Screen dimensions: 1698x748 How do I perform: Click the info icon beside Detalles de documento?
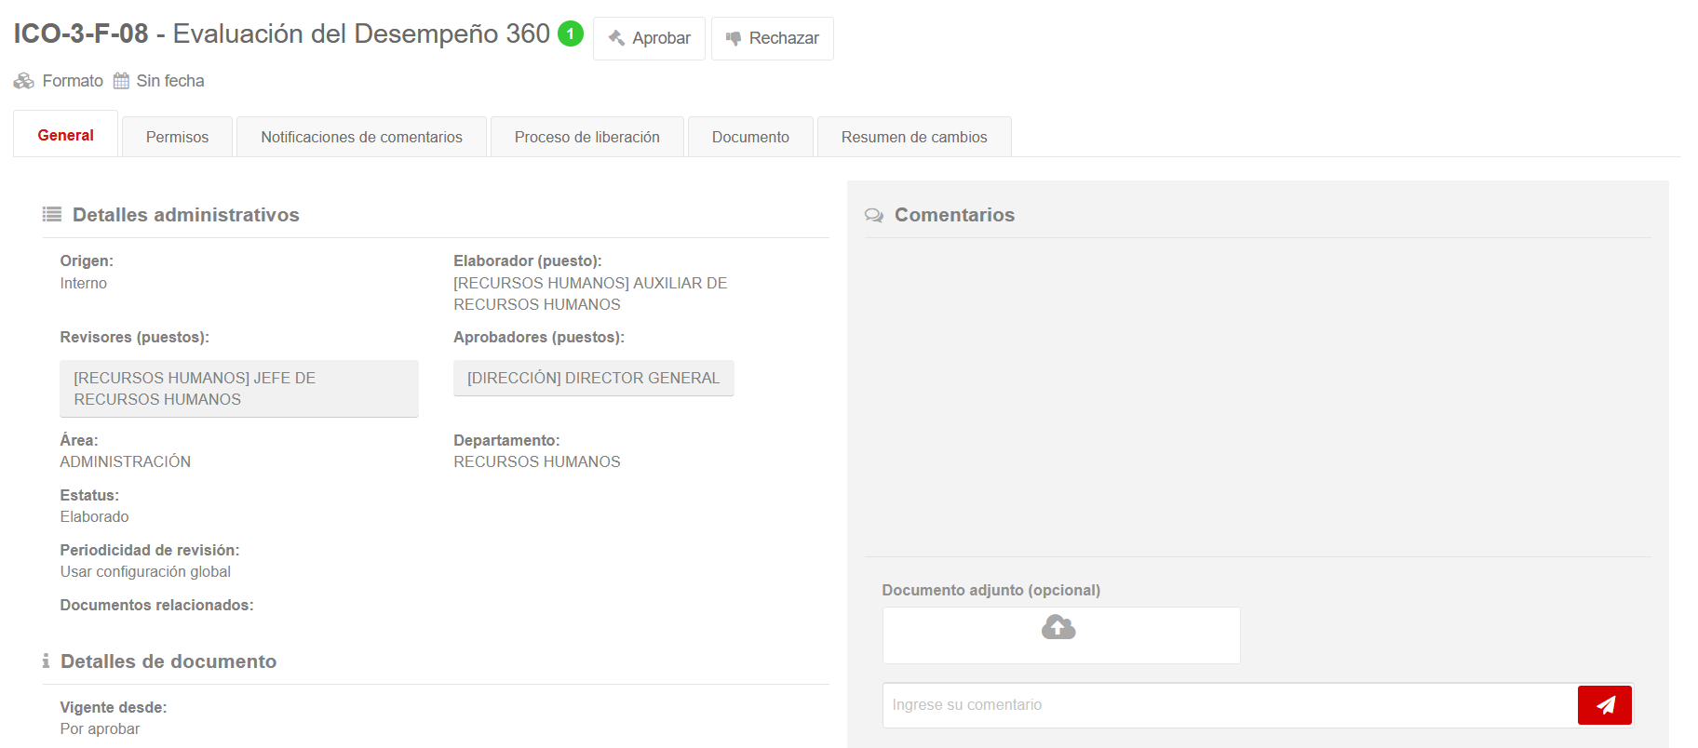click(x=46, y=661)
